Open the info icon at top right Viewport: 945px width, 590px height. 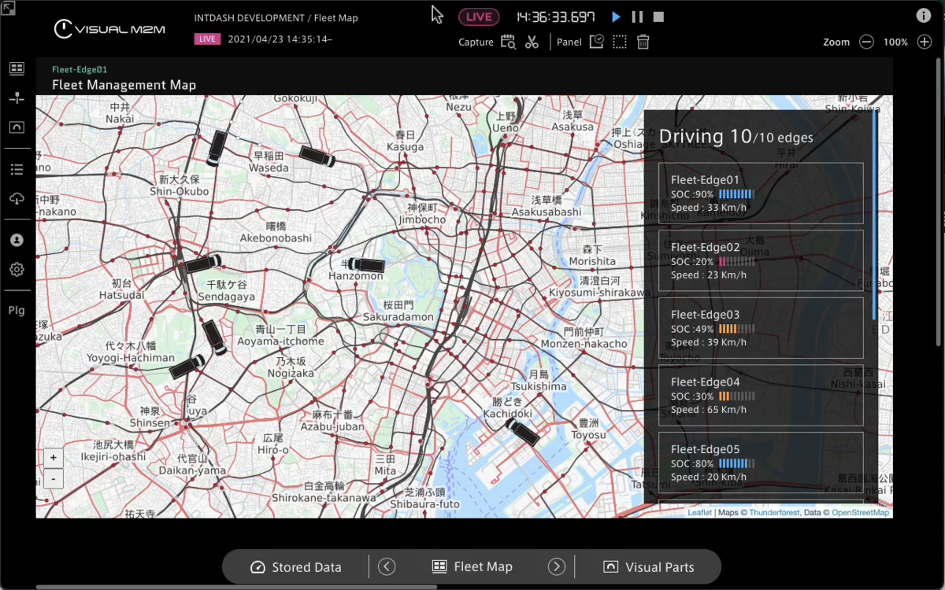(924, 16)
